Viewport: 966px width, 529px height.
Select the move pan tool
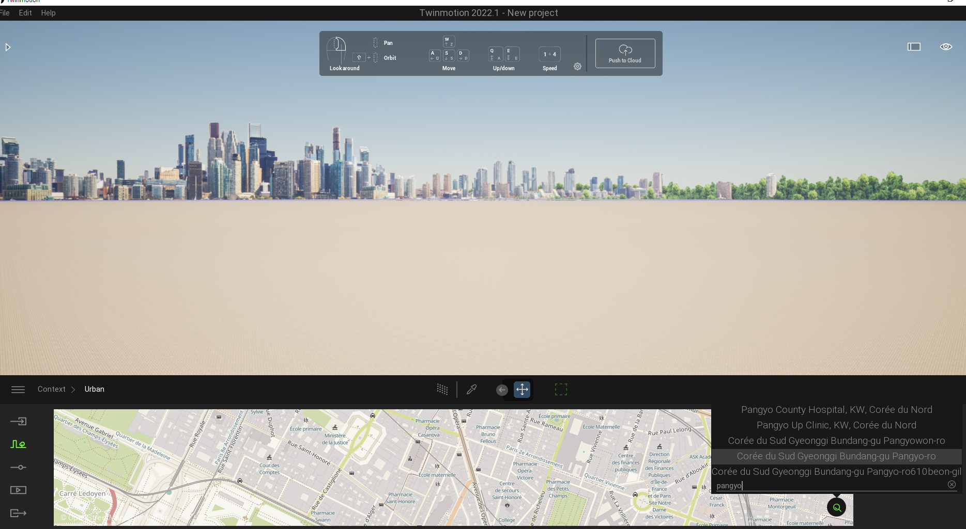(522, 390)
